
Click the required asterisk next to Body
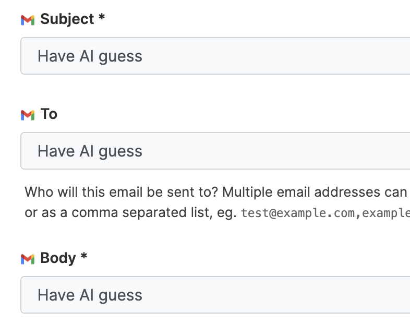coord(83,256)
